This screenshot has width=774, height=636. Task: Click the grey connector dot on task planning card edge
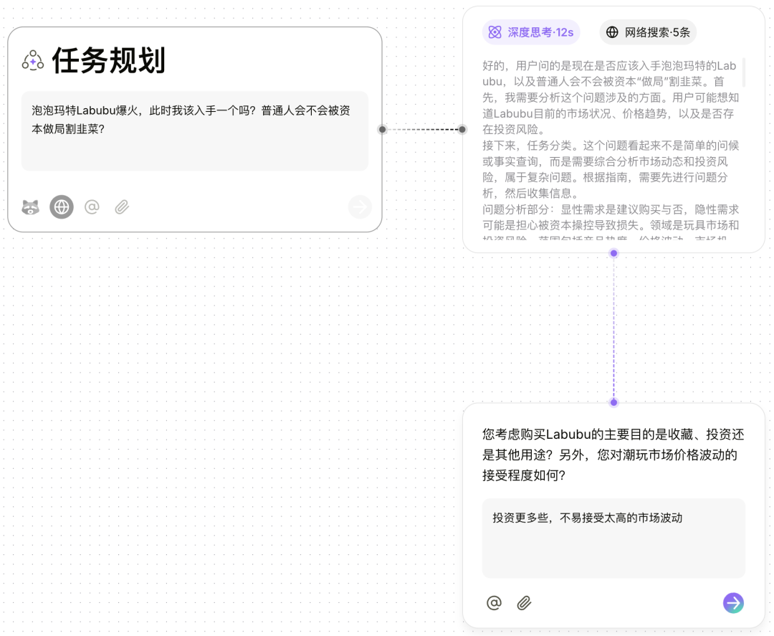tap(383, 129)
